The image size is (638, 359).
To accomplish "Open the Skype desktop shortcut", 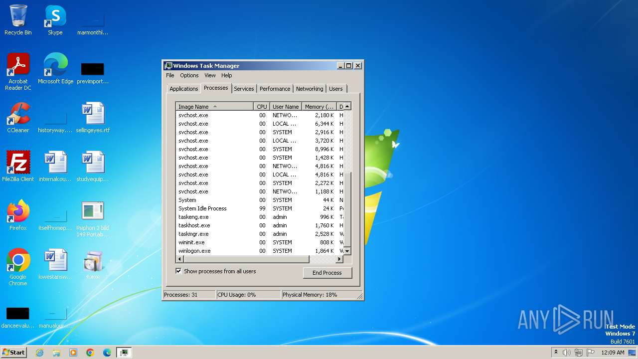I will click(55, 20).
